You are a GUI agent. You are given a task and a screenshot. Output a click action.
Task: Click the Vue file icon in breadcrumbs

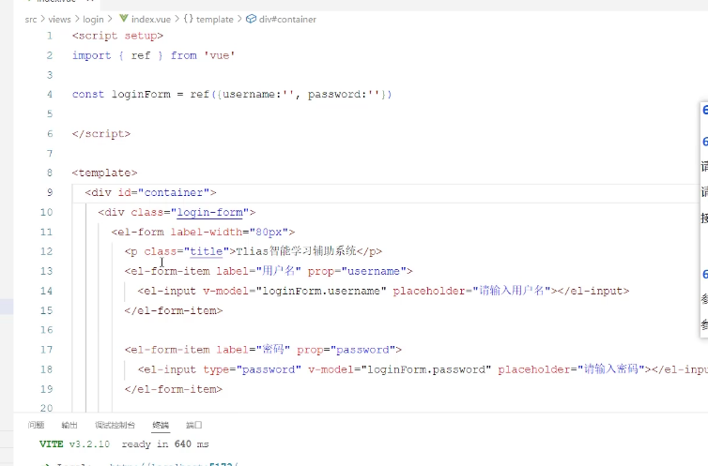coord(123,19)
